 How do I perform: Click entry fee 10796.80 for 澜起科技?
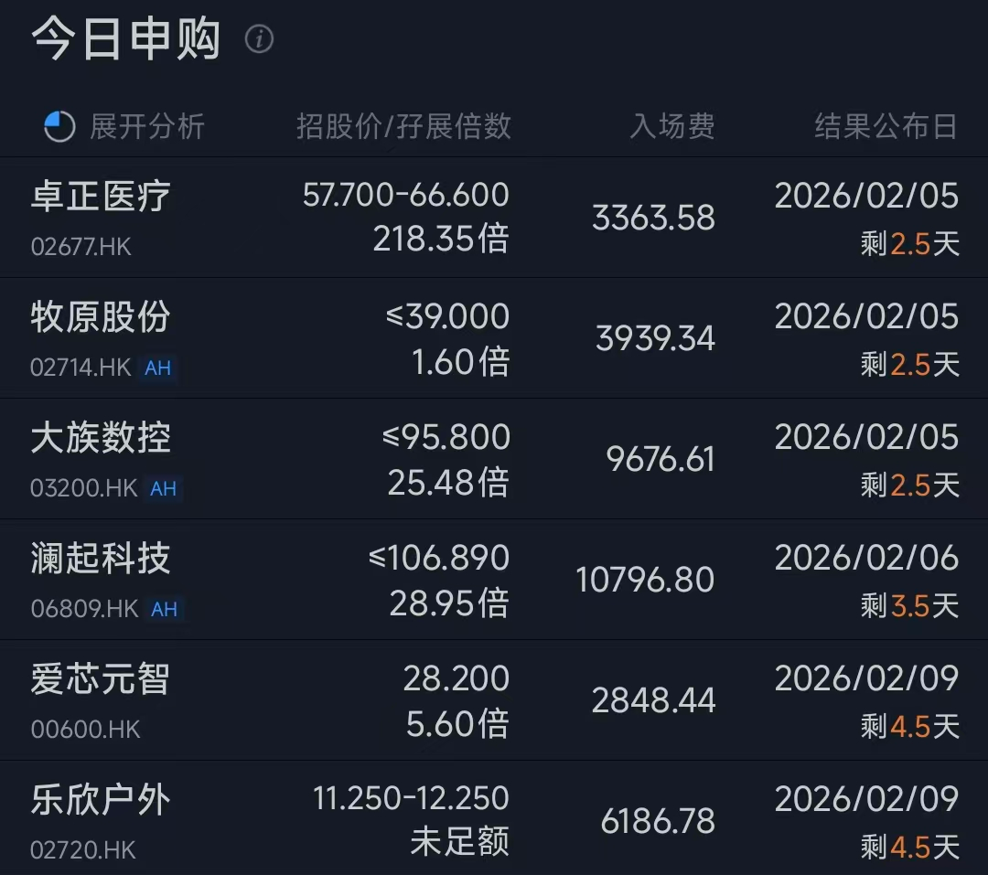point(645,580)
